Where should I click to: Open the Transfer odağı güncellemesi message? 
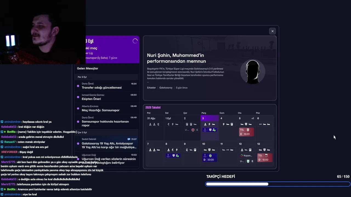(x=107, y=86)
